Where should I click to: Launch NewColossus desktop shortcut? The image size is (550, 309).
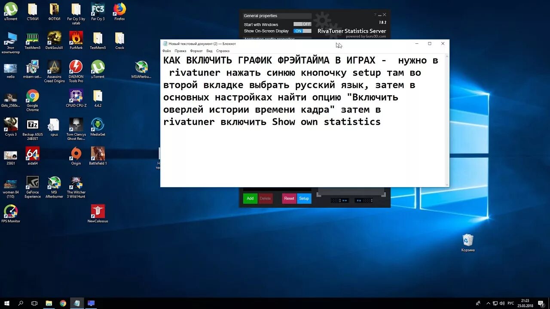(x=98, y=214)
